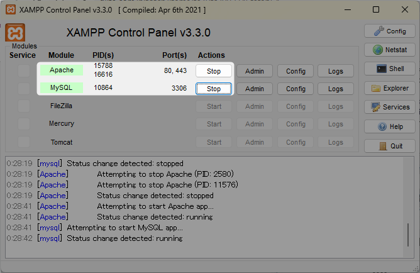Open Mercury Admin
This screenshot has height=273, width=420.
coord(255,124)
